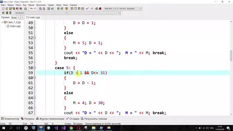Click the first icon on second toolbar row
The image size is (233, 131).
3,13
